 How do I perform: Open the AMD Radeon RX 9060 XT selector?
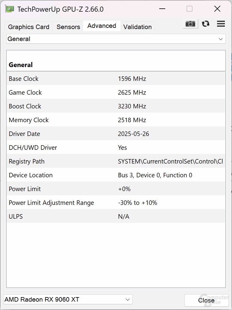coord(68,300)
